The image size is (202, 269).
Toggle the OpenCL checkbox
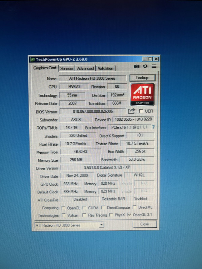tap(63, 208)
